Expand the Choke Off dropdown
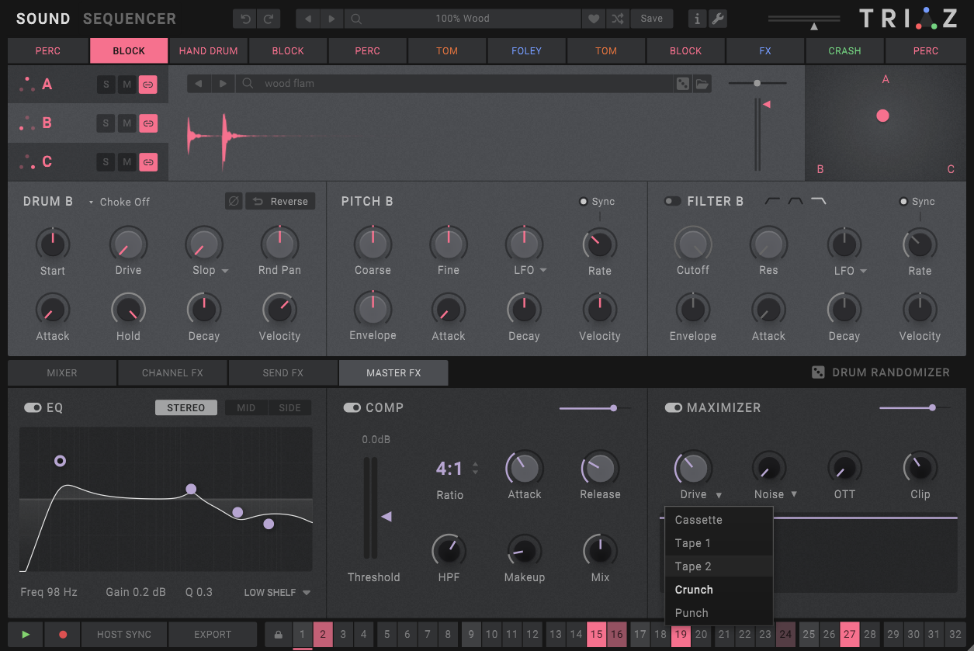Screen dimensions: 974x651 pos(120,202)
